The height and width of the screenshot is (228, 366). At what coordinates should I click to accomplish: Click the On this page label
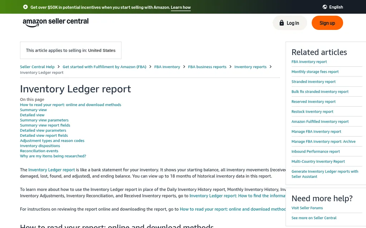click(x=32, y=100)
